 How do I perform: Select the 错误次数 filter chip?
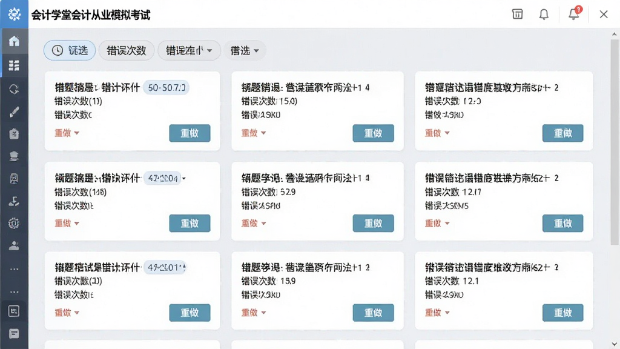(x=127, y=50)
